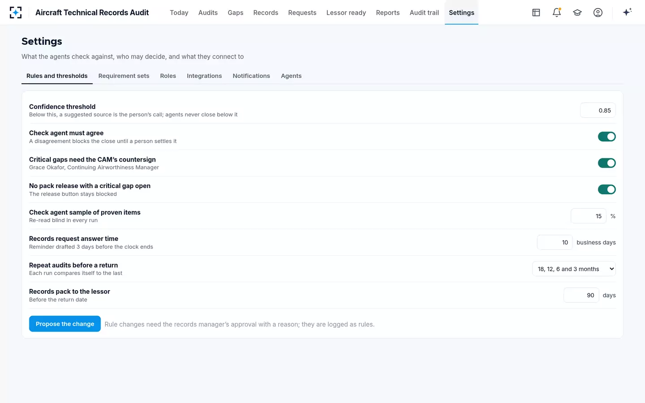Image resolution: width=645 pixels, height=403 pixels.
Task: Click the 'Confidence threshold' setting label
Action: tap(62, 107)
